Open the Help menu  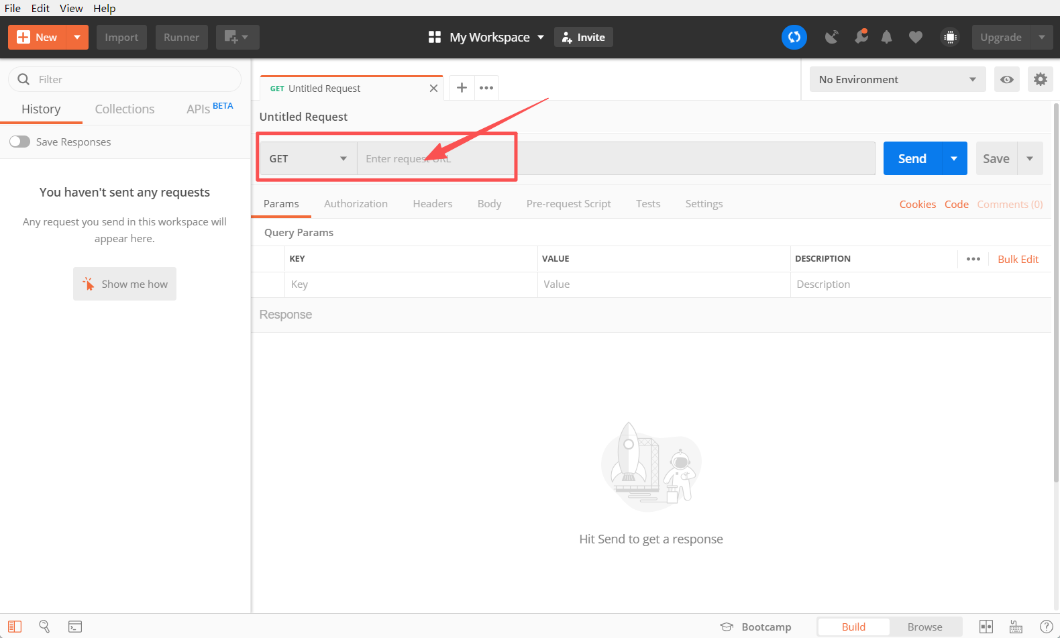pyautogui.click(x=105, y=8)
